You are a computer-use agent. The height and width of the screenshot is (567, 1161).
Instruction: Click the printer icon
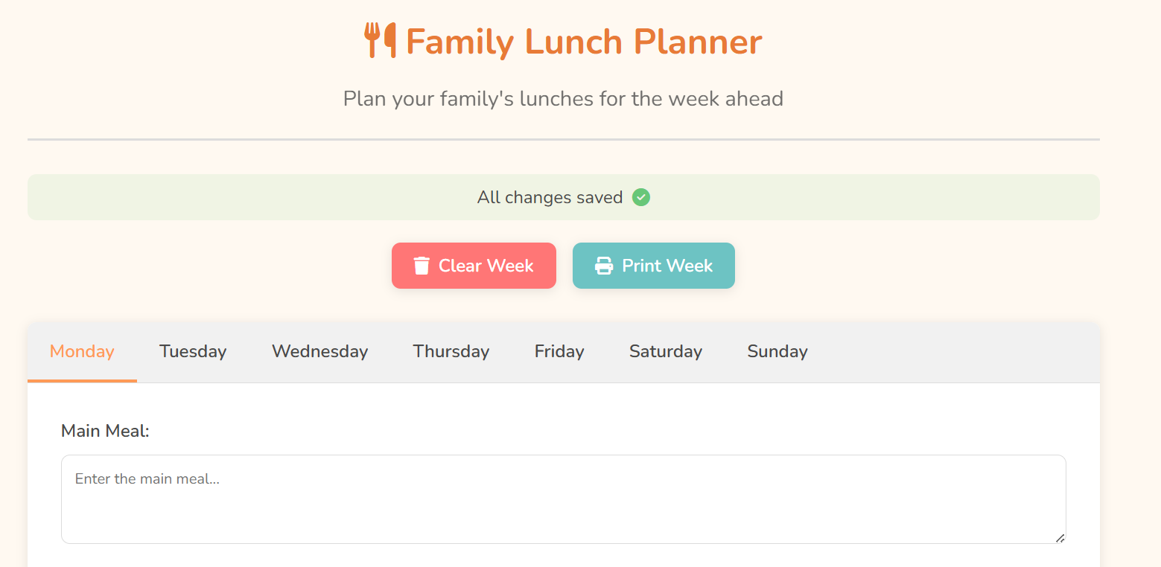(603, 266)
